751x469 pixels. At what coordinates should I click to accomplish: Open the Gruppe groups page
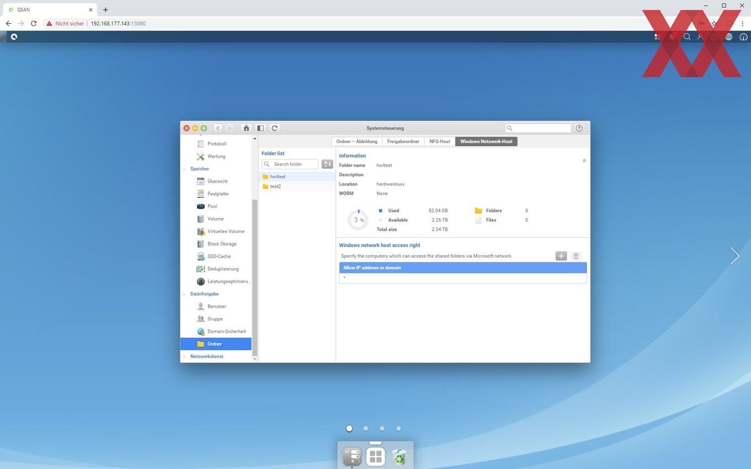[x=216, y=319]
